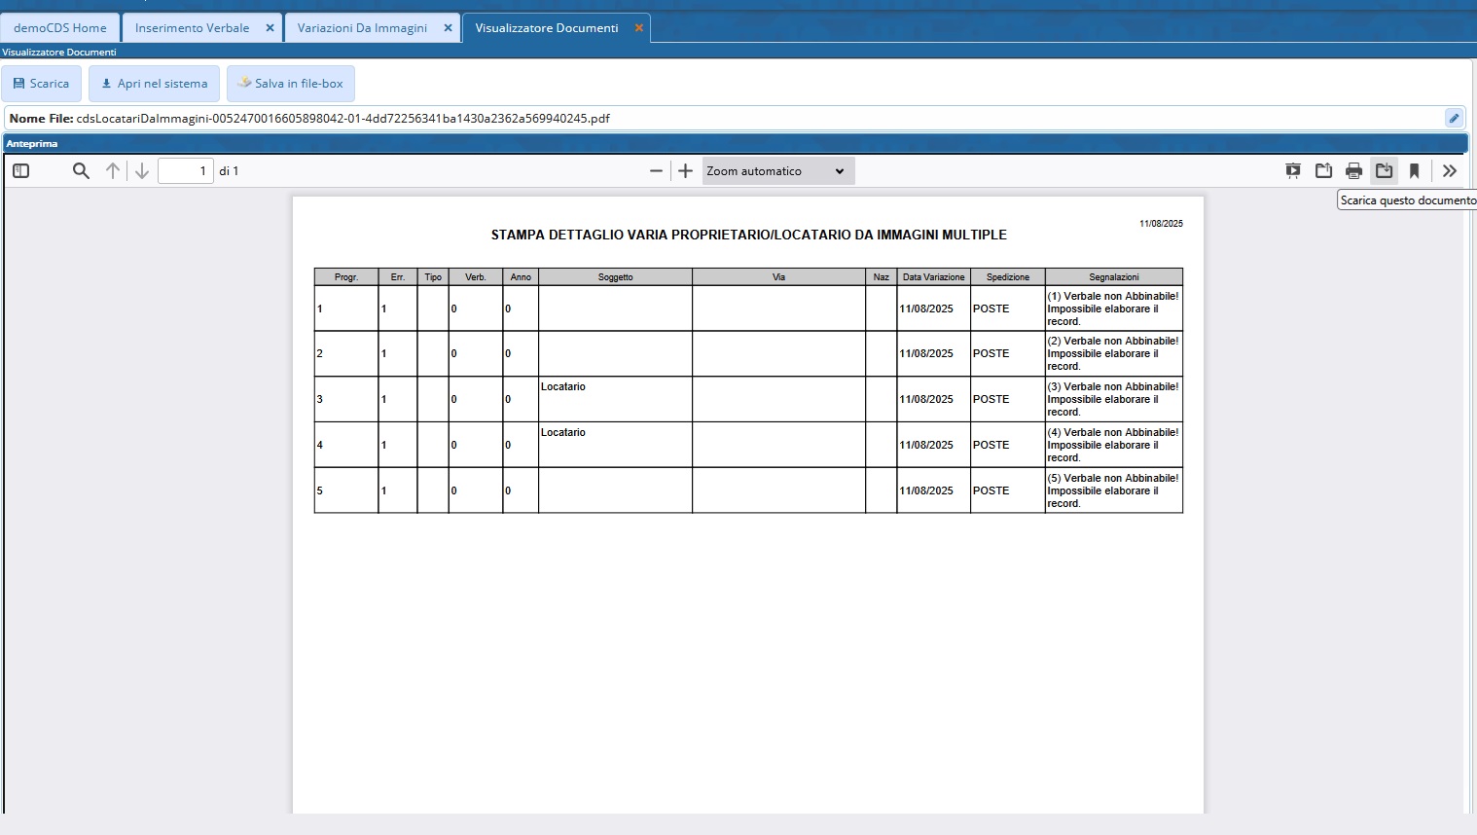Go to next page arrow
The width and height of the screenshot is (1477, 835).
(142, 171)
